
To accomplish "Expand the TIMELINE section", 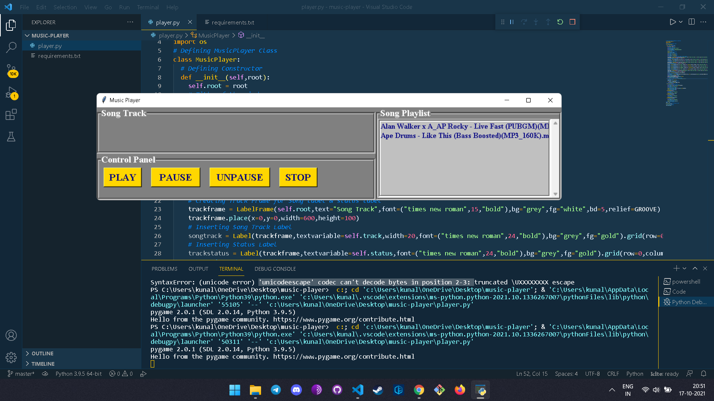I will [x=82, y=364].
